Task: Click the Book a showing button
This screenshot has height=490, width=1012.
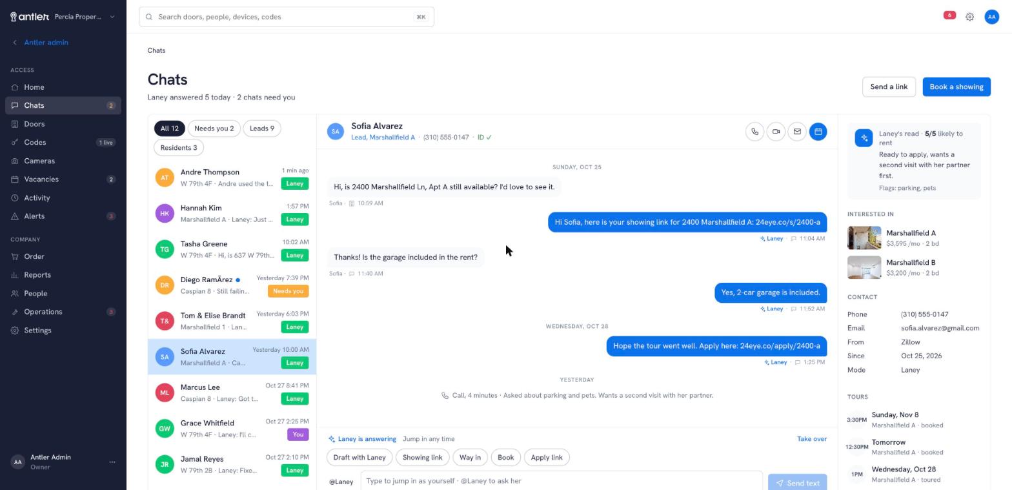Action: pyautogui.click(x=956, y=87)
